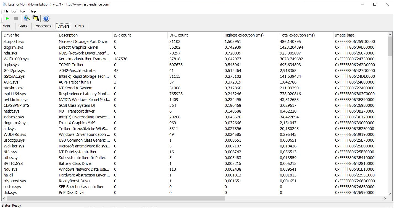Click the gray stop monitor icon
This screenshot has width=394, height=208.
coord(16,19)
